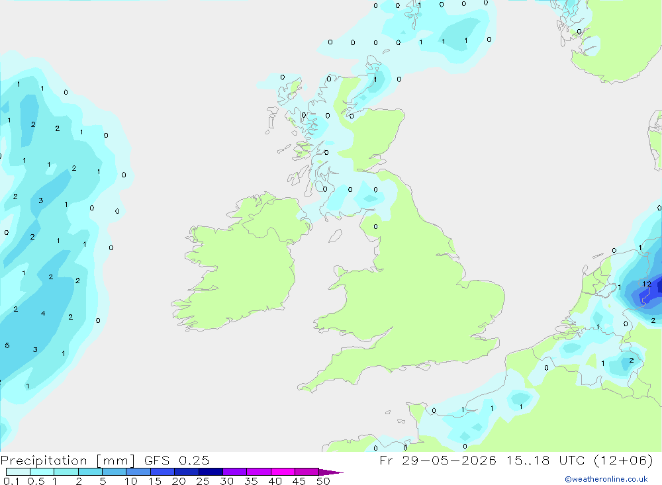The width and height of the screenshot is (662, 485).
Task: Pick the 15–20 mm blue legend swatch
Action: 162,472
